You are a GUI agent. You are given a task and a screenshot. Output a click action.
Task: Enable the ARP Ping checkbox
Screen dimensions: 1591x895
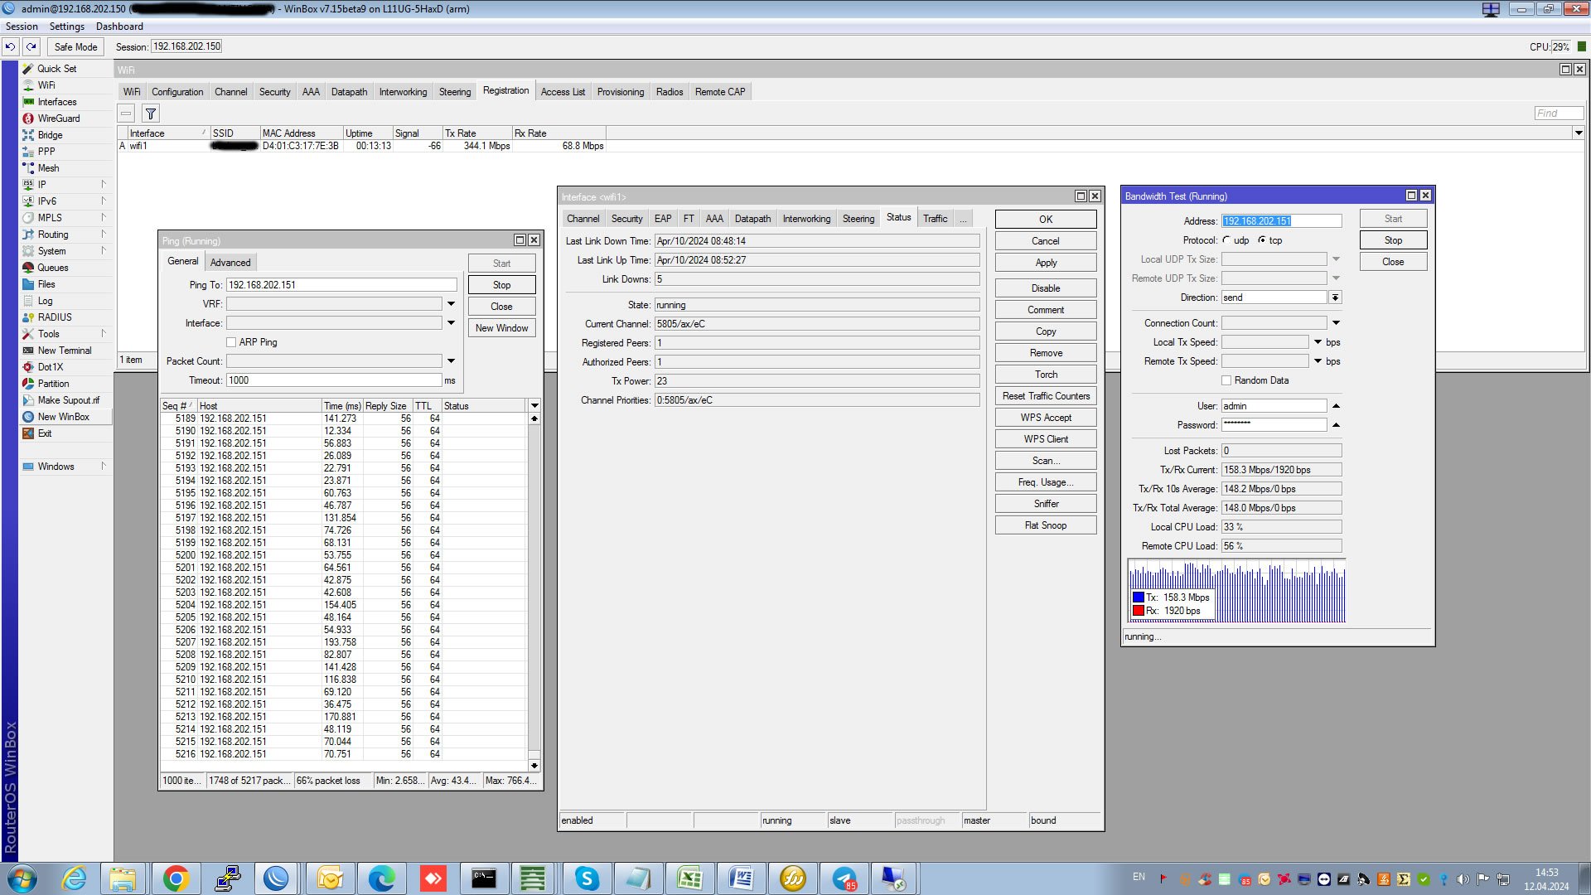pyautogui.click(x=231, y=342)
